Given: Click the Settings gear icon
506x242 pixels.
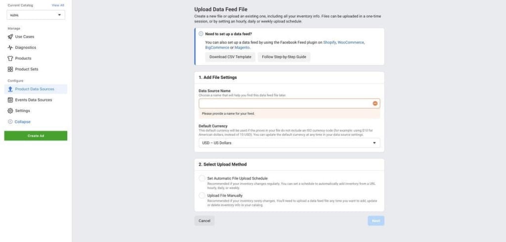Looking at the screenshot, I should 10,111.
